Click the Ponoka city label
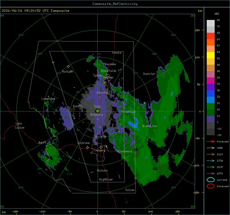The height and width of the screenshot is (215, 230). (x=117, y=53)
